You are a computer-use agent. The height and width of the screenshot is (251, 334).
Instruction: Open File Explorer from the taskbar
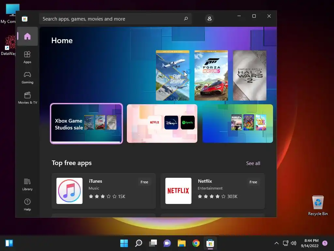coord(182,243)
